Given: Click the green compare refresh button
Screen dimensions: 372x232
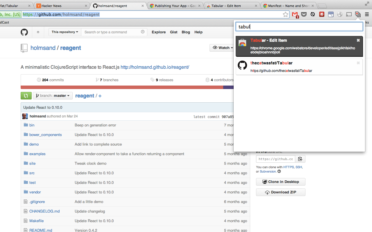Looking at the screenshot, I should point(26,96).
